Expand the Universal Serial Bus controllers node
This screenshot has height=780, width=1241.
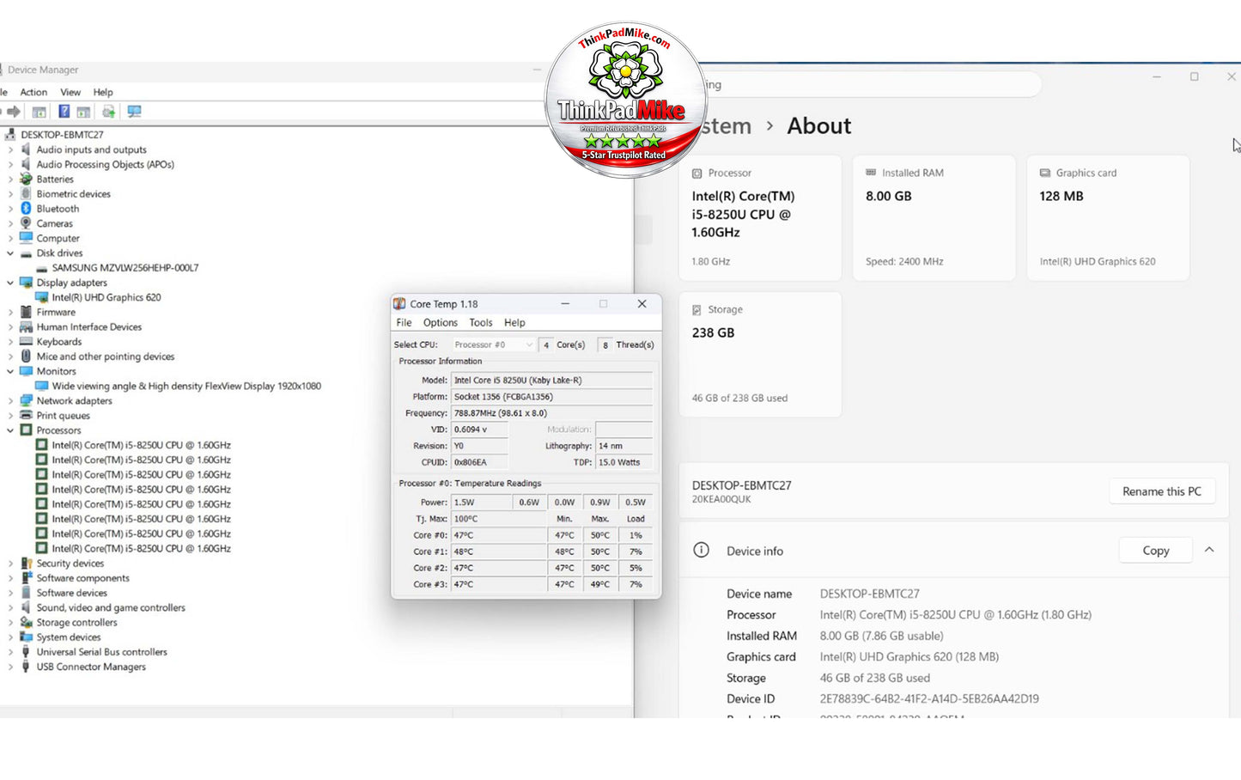click(10, 652)
